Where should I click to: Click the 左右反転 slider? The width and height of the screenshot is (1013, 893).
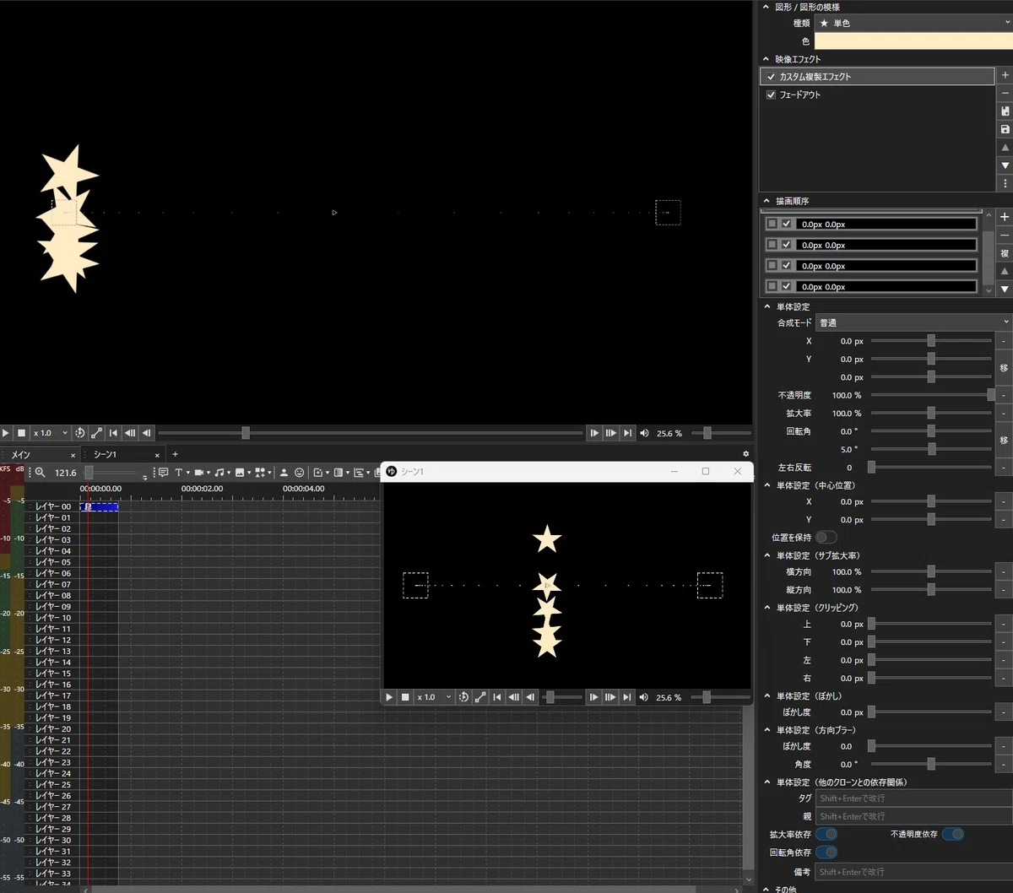[x=931, y=468]
